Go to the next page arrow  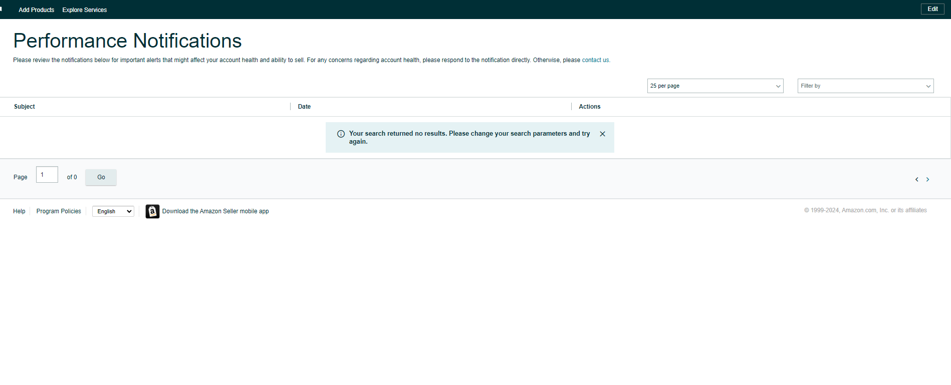click(x=927, y=179)
